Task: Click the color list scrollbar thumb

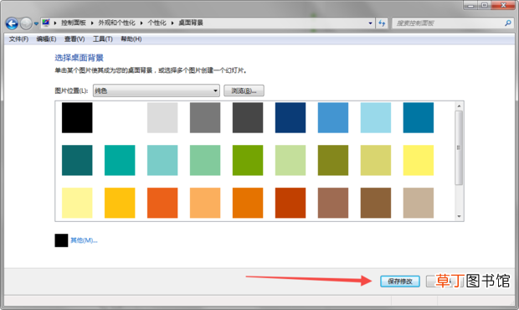Action: 459,147
